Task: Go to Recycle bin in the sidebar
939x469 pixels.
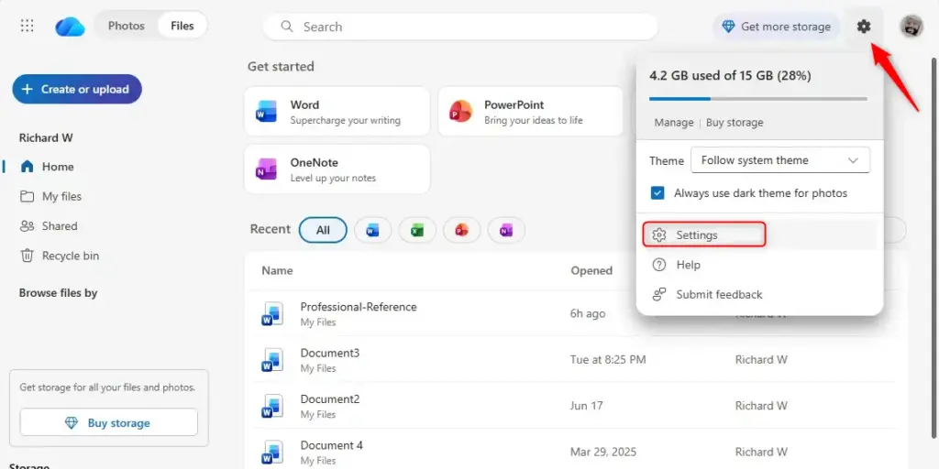Action: pyautogui.click(x=71, y=256)
